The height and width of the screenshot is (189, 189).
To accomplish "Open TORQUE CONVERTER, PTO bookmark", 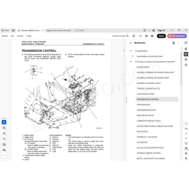I will pos(148,89).
